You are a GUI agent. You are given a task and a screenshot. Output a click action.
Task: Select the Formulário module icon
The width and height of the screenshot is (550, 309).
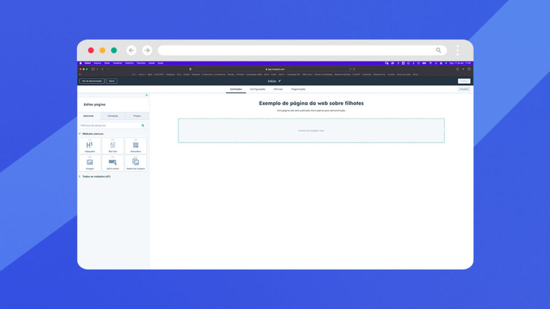(136, 145)
